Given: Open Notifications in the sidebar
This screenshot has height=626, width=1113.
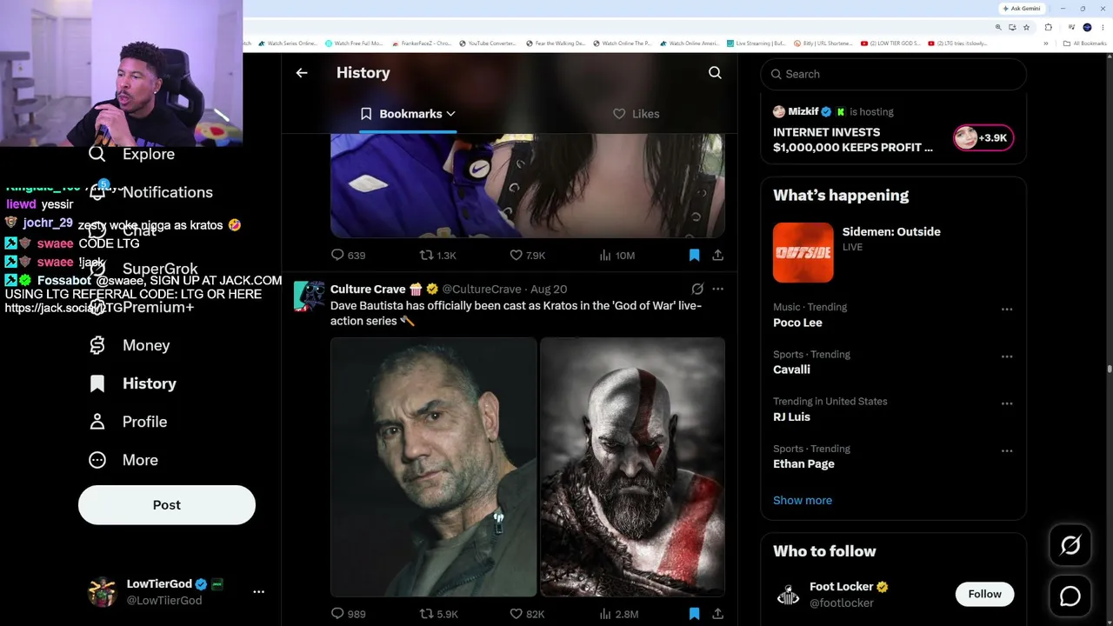Looking at the screenshot, I should [150, 192].
